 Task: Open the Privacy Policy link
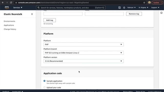pos(128,91)
